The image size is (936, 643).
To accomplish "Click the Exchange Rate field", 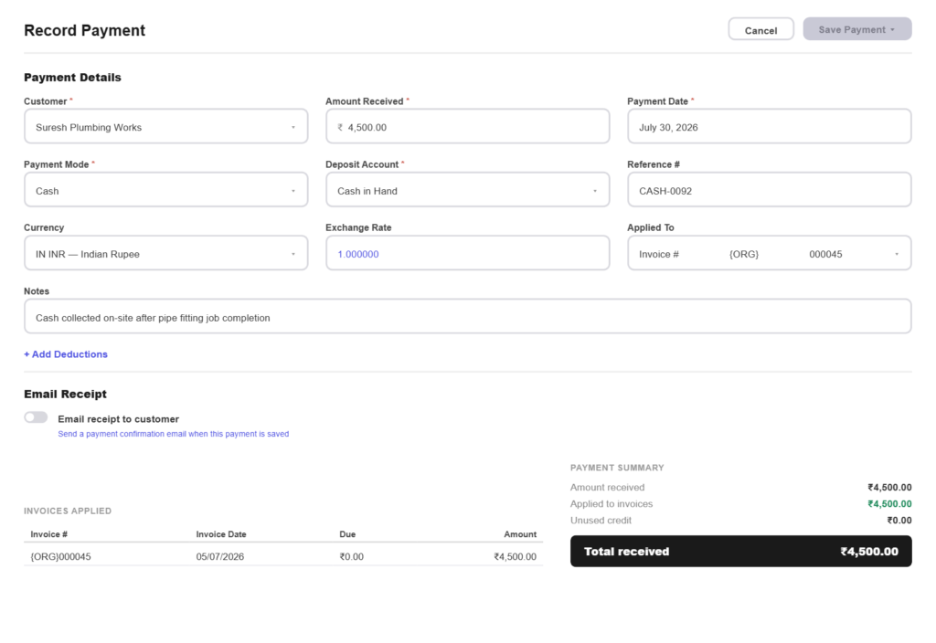I will [467, 254].
